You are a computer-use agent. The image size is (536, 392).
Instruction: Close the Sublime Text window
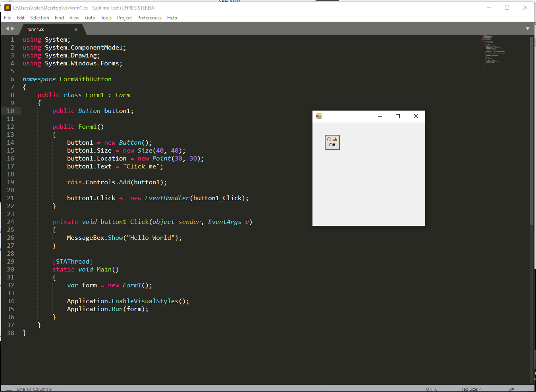tap(525, 8)
